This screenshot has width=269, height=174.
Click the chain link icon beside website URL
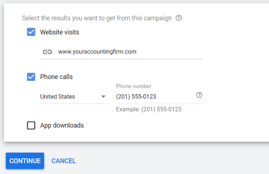(x=47, y=52)
